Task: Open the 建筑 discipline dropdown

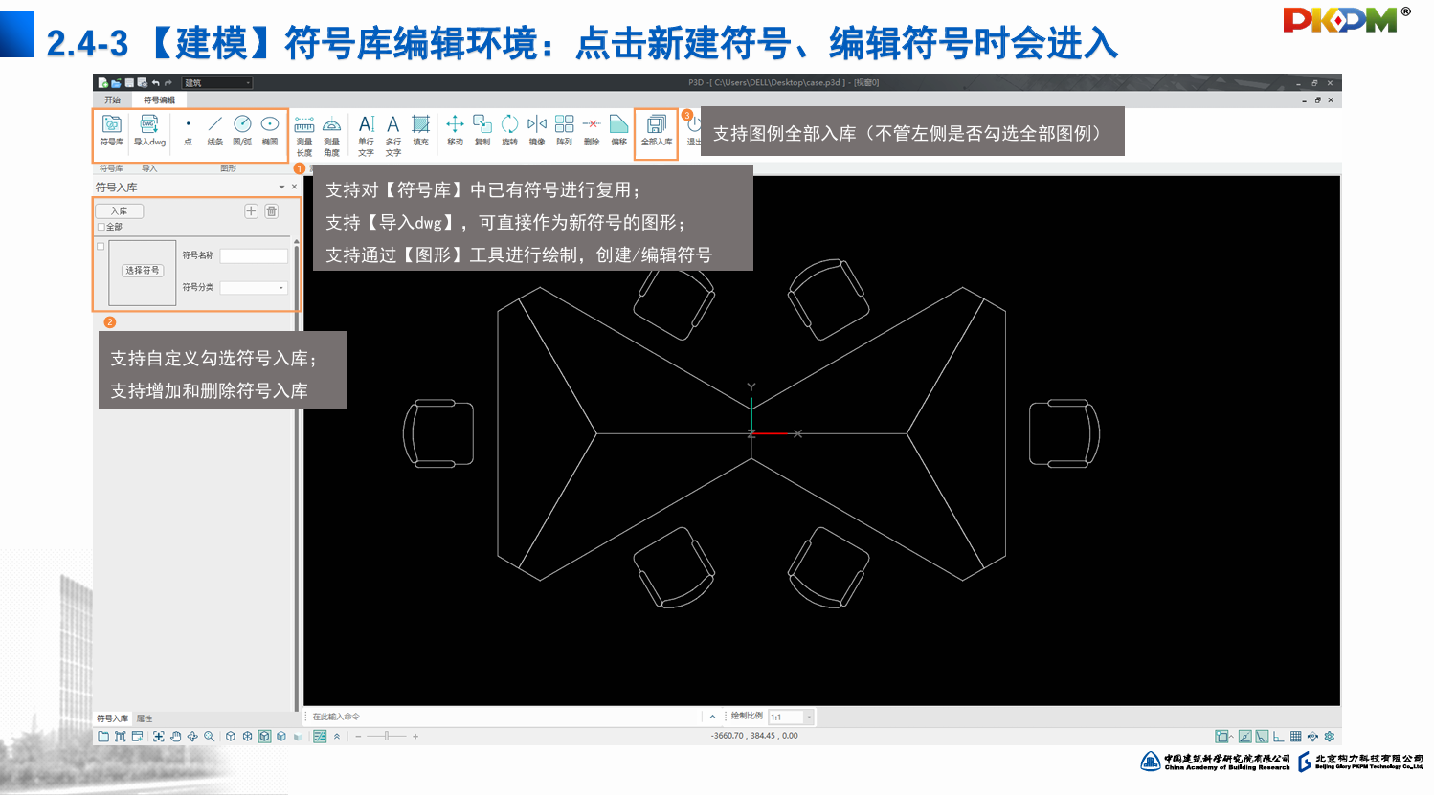Action: 217,83
